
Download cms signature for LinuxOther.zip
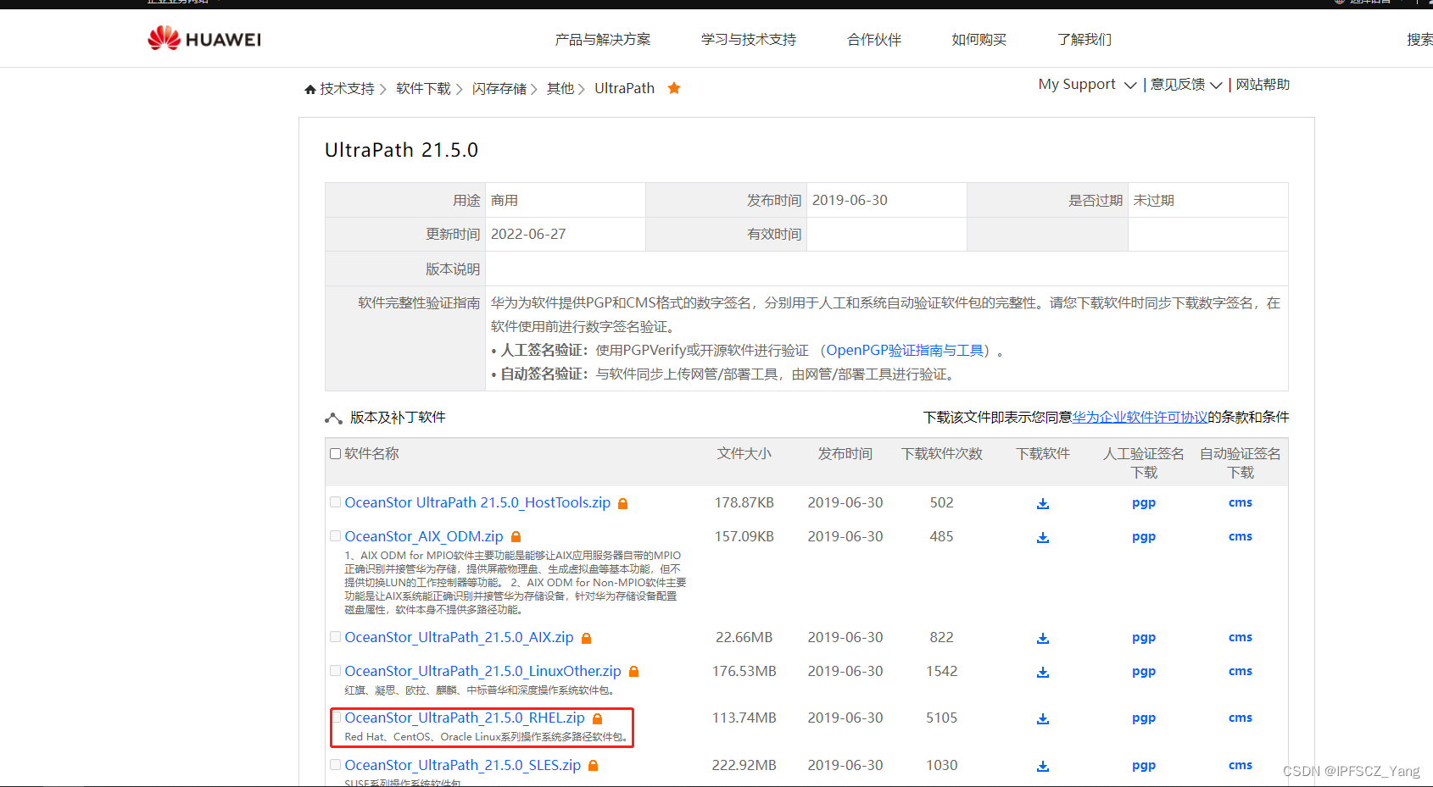pos(1241,671)
